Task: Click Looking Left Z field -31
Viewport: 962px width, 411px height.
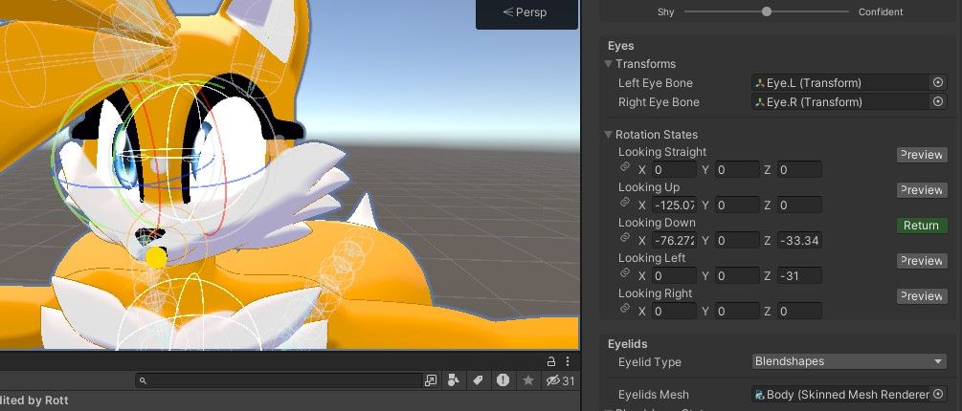Action: coord(799,276)
